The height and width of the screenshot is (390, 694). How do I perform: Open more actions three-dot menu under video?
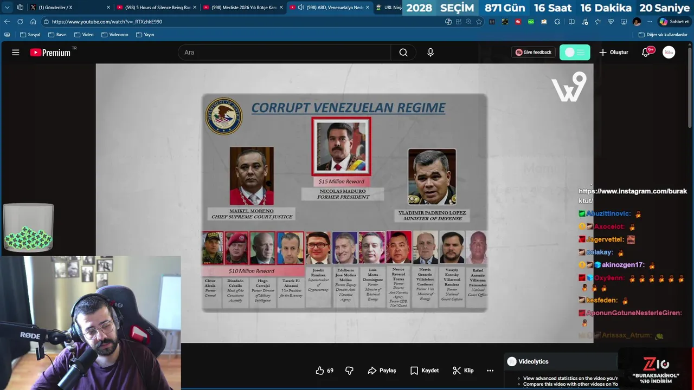pyautogui.click(x=490, y=370)
